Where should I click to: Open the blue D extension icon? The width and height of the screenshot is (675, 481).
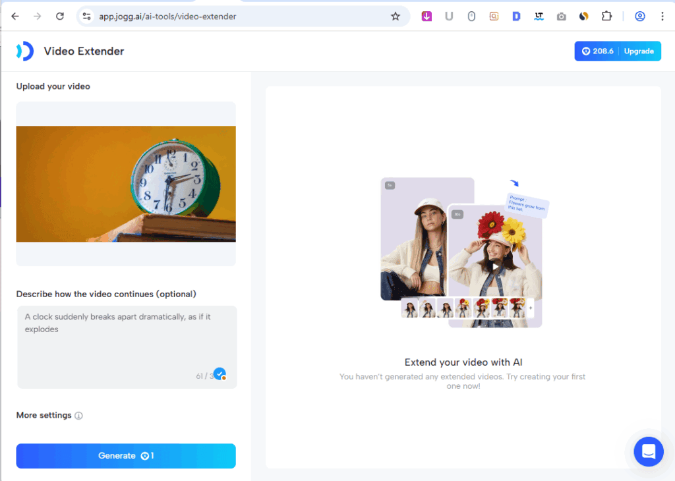pyautogui.click(x=516, y=16)
